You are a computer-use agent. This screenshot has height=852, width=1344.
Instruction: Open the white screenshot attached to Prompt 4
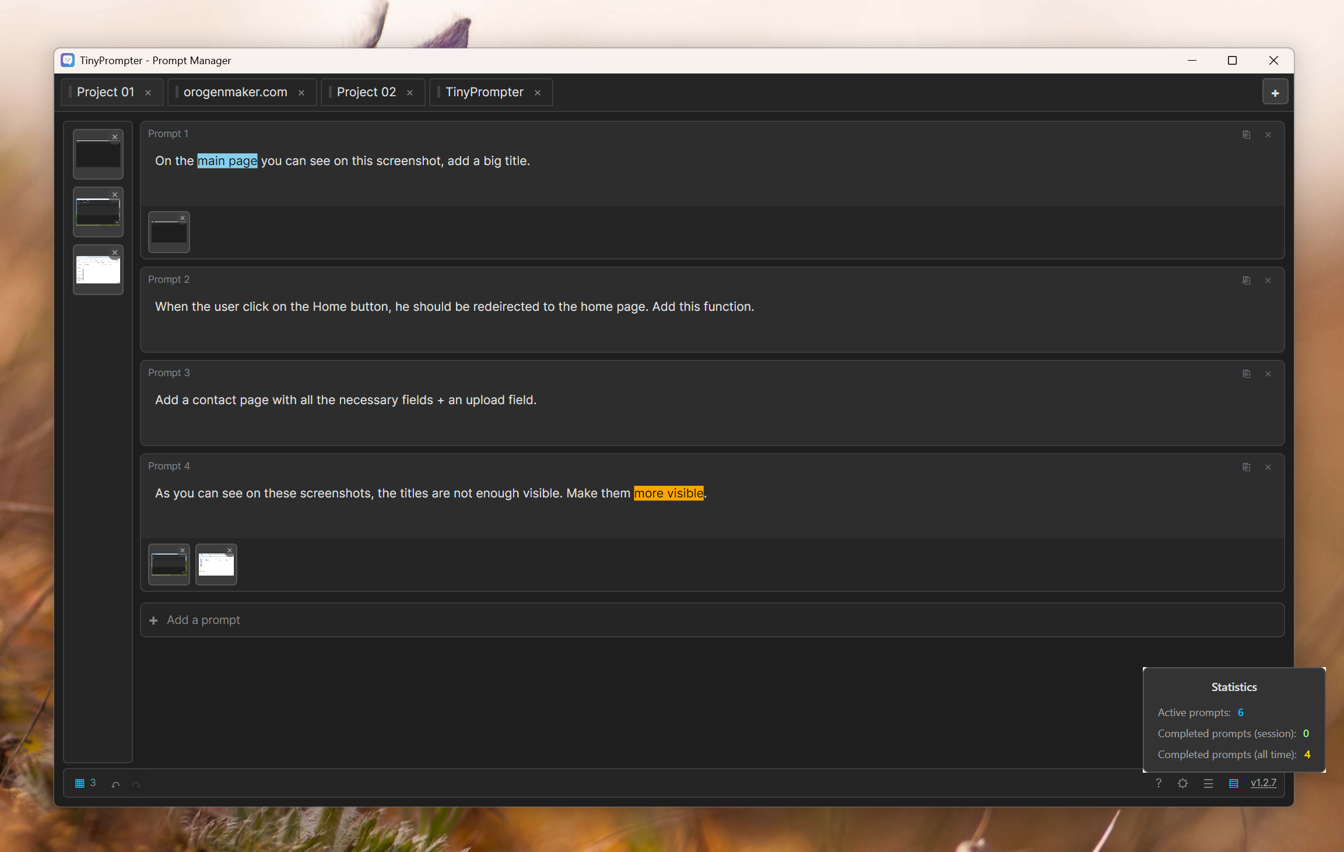click(216, 566)
